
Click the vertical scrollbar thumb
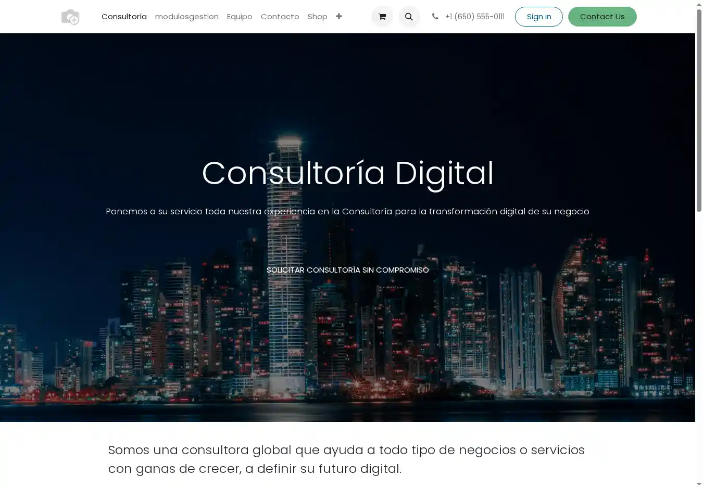[x=699, y=109]
